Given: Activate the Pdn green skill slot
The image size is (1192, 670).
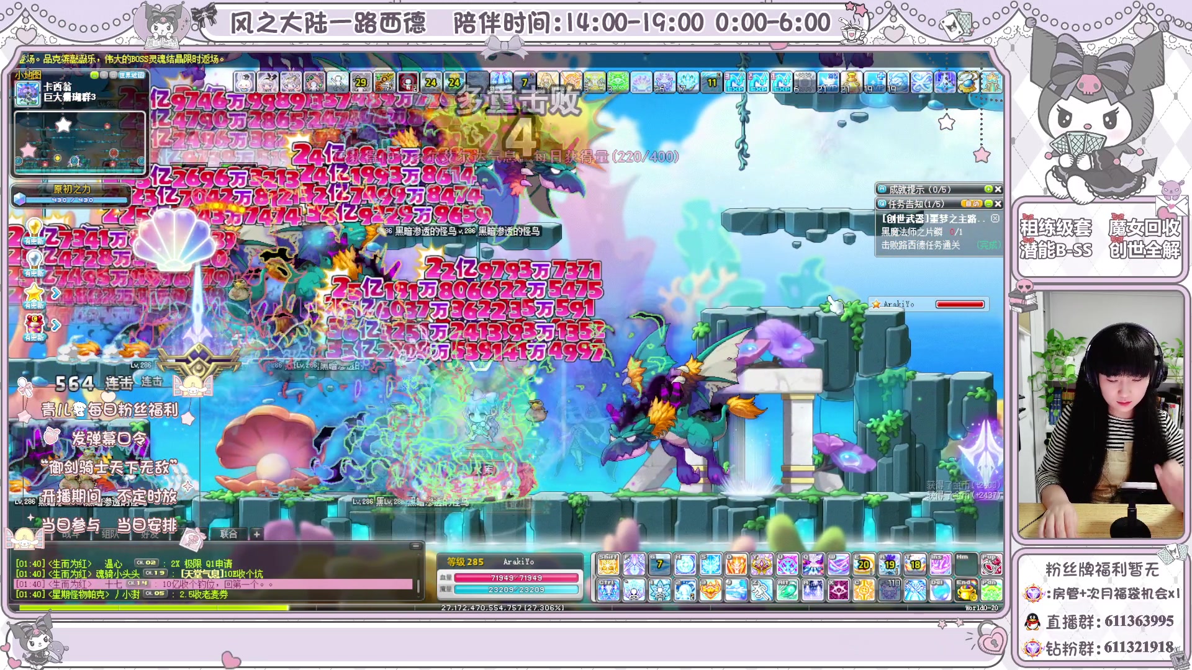Looking at the screenshot, I should [991, 590].
